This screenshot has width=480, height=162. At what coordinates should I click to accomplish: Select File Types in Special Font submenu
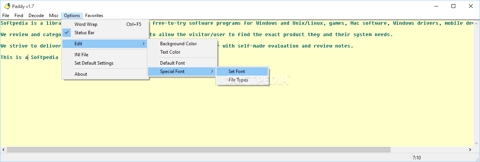pyautogui.click(x=242, y=80)
